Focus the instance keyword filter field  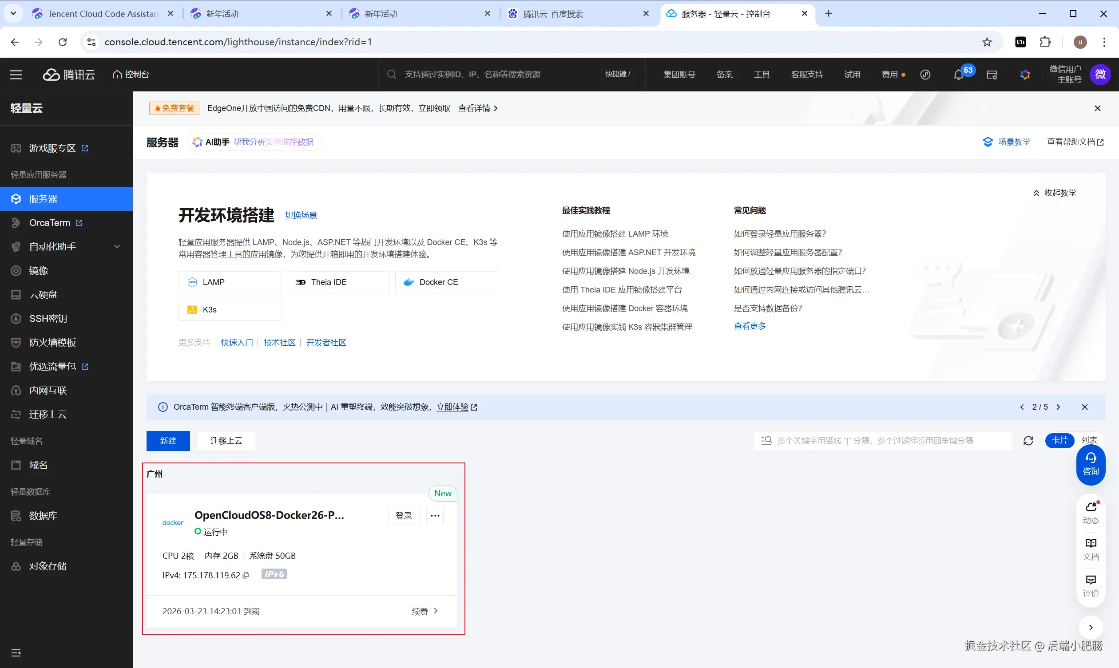(x=883, y=440)
